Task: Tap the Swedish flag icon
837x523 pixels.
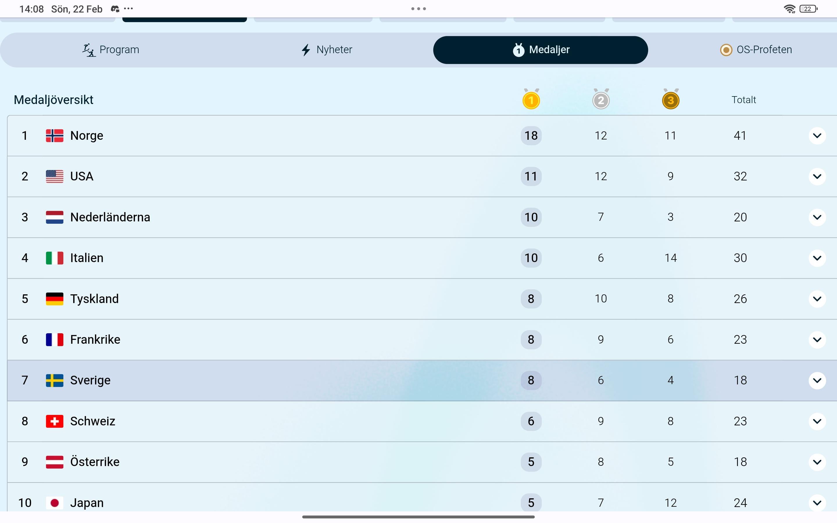Action: [x=54, y=380]
